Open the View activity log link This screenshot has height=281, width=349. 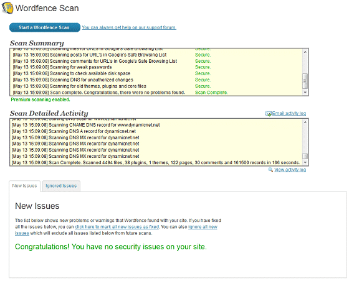(290, 170)
